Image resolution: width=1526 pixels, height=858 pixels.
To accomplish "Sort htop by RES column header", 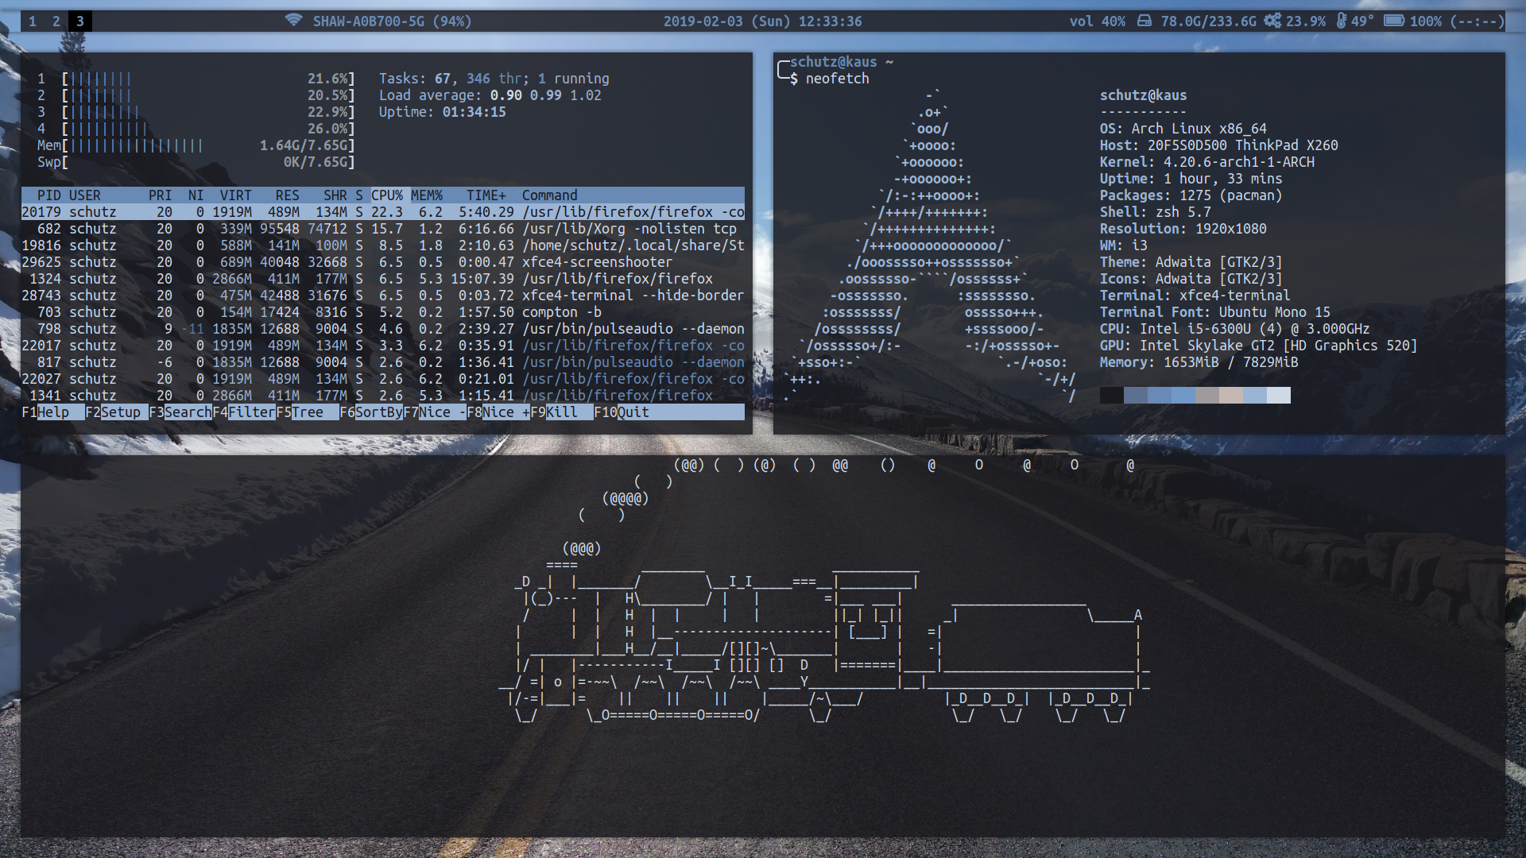I will pyautogui.click(x=288, y=195).
